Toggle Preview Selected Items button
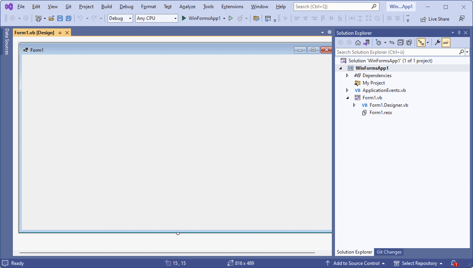473x268 pixels. coord(446,42)
